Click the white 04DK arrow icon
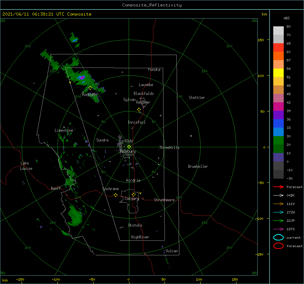Screen dimensions: 304x284 [278, 195]
